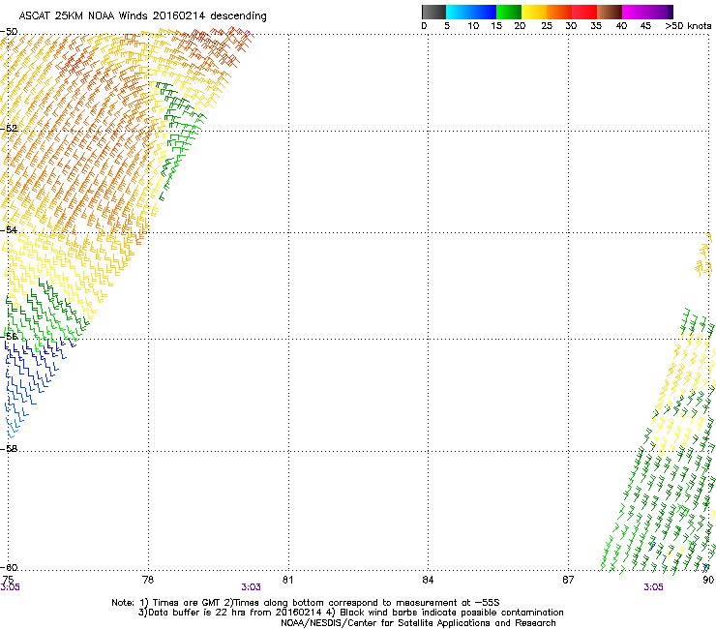Pick the green 15-20 knots legend segment
This screenshot has height=629, width=716.
click(x=509, y=12)
